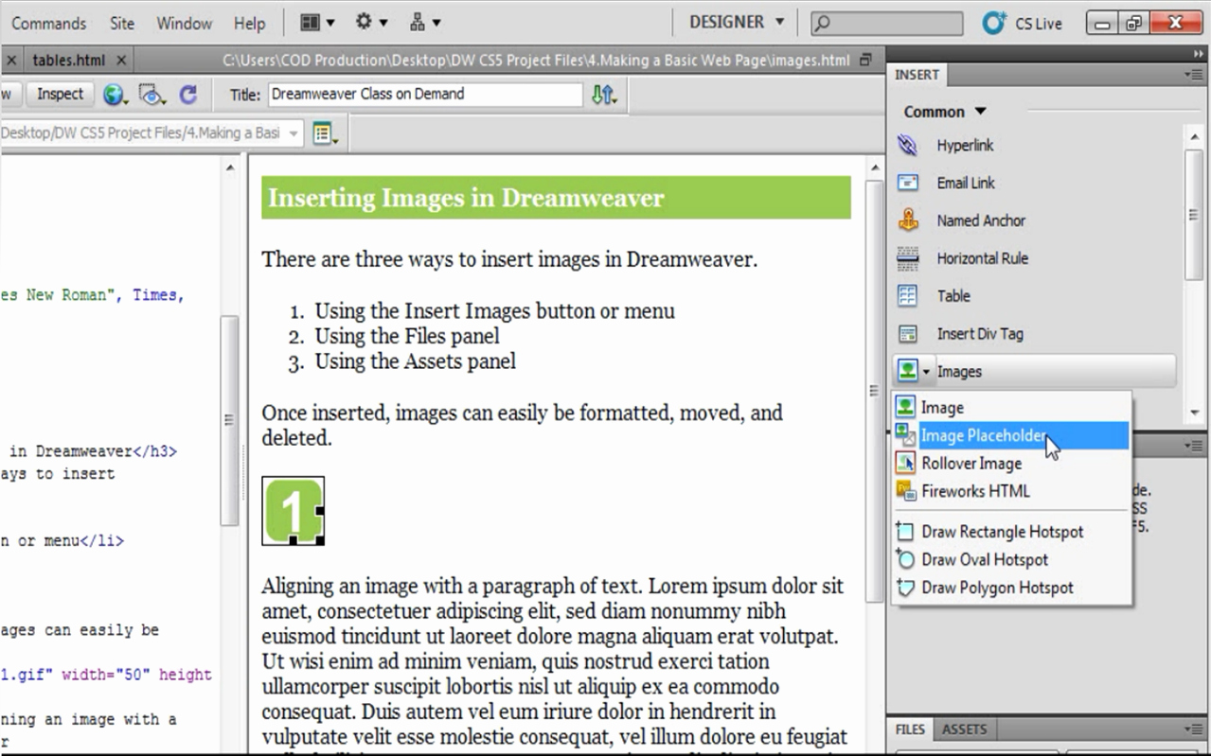Open the Extend Dreamweaver gear dropdown

click(371, 22)
